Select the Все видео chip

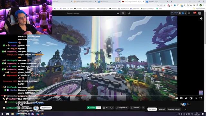(152, 109)
